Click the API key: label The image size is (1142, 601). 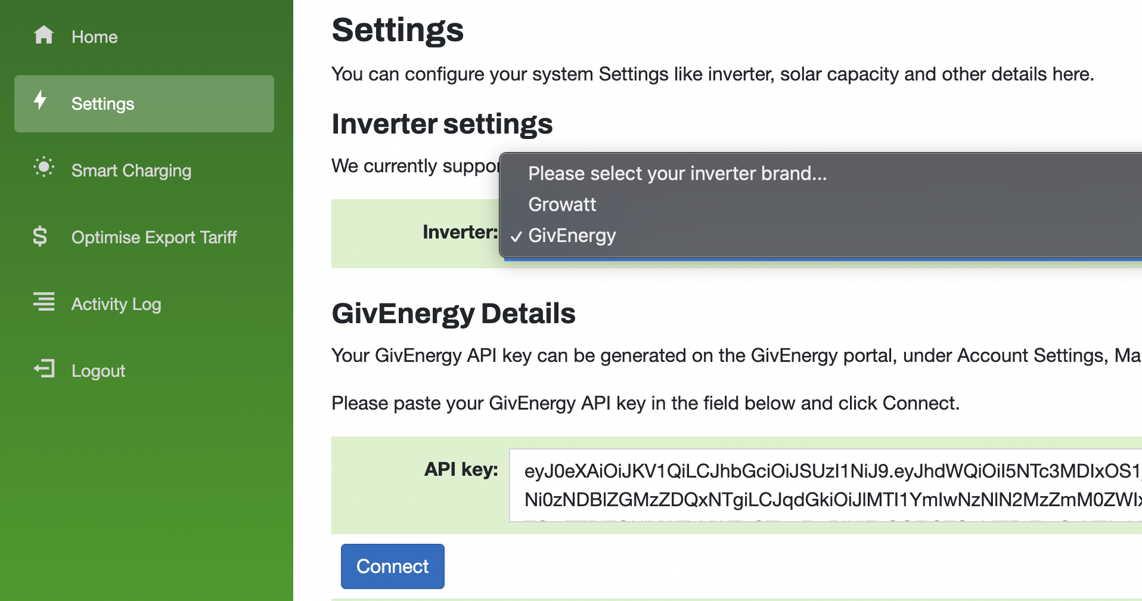461,469
